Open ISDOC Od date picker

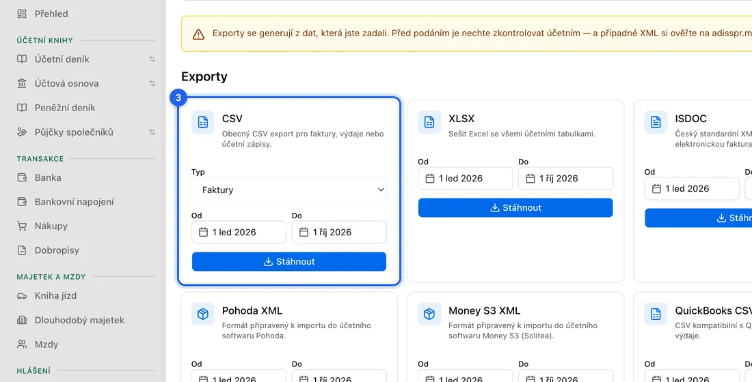[x=692, y=188]
